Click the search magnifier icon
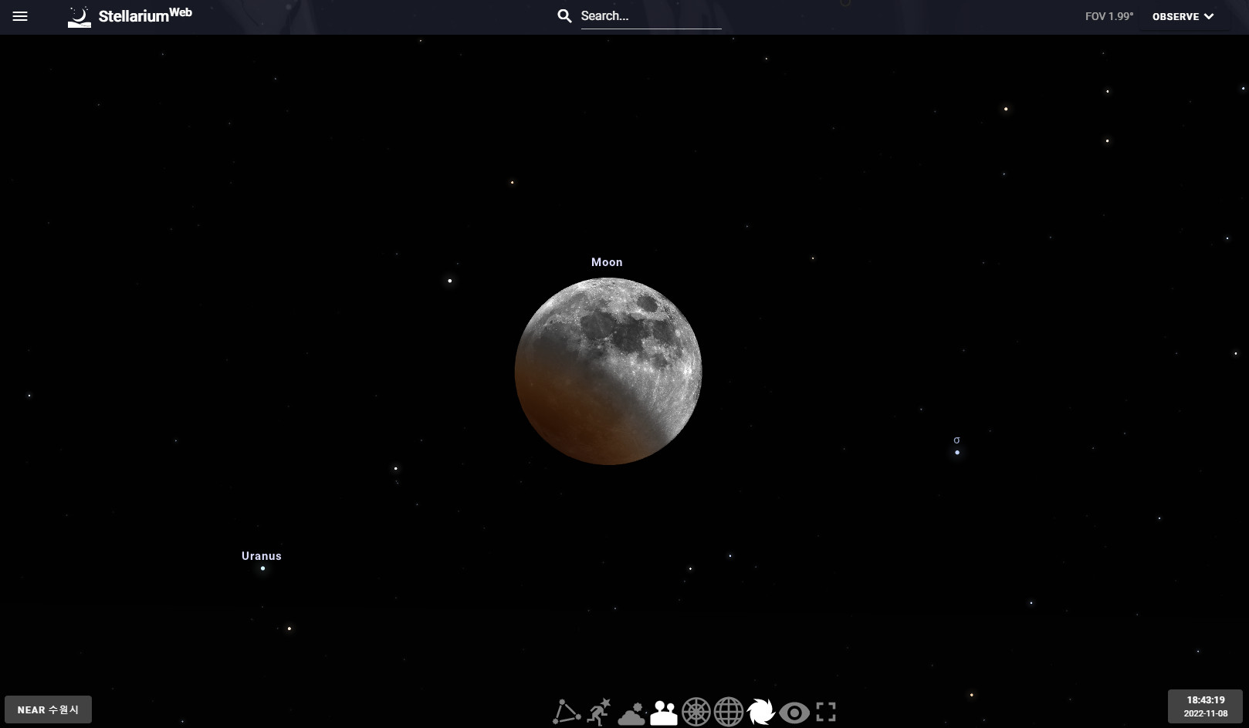 click(564, 16)
